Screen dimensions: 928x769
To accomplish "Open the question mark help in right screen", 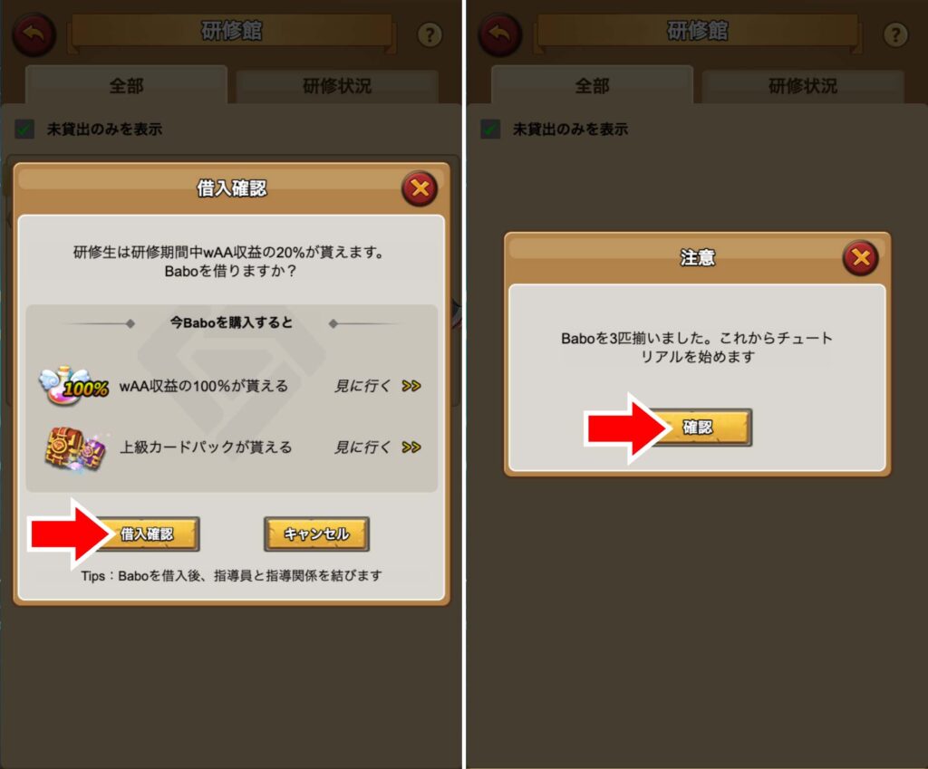I will (x=895, y=35).
